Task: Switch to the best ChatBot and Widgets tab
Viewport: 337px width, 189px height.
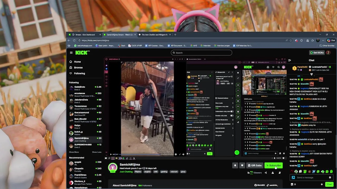Action: pos(155,35)
